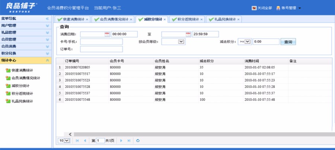Go to the last page

click(x=129, y=141)
